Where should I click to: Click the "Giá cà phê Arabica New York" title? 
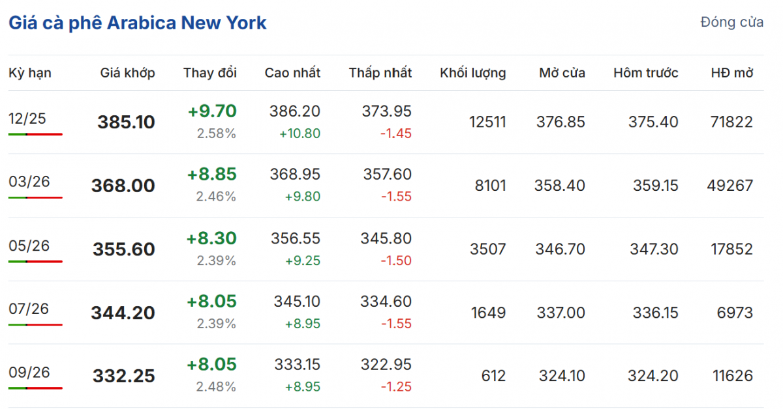click(138, 23)
